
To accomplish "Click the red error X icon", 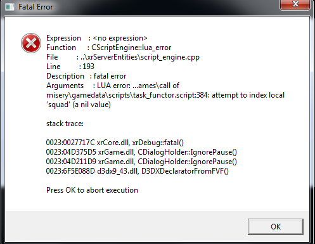I will pos(31,43).
